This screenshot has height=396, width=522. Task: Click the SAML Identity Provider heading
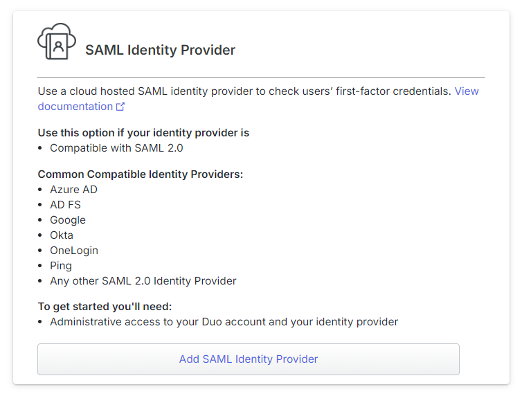[x=160, y=50]
